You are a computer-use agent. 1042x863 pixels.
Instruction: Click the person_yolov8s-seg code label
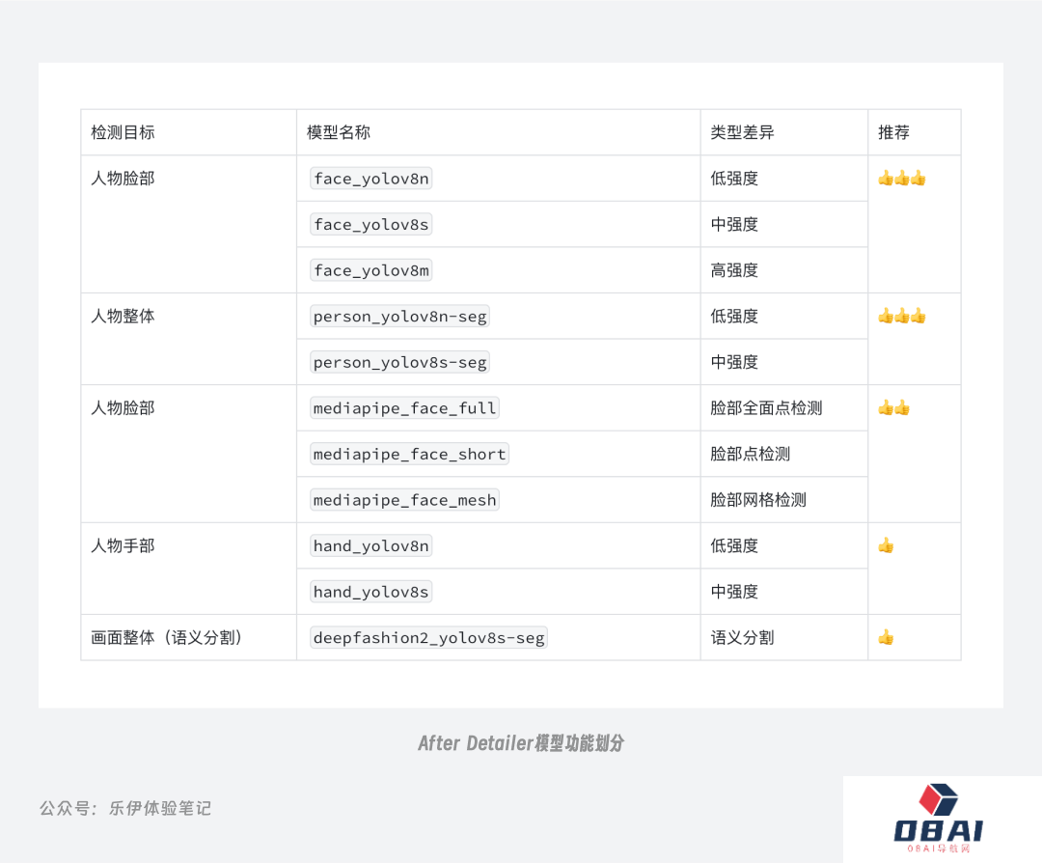click(x=399, y=362)
